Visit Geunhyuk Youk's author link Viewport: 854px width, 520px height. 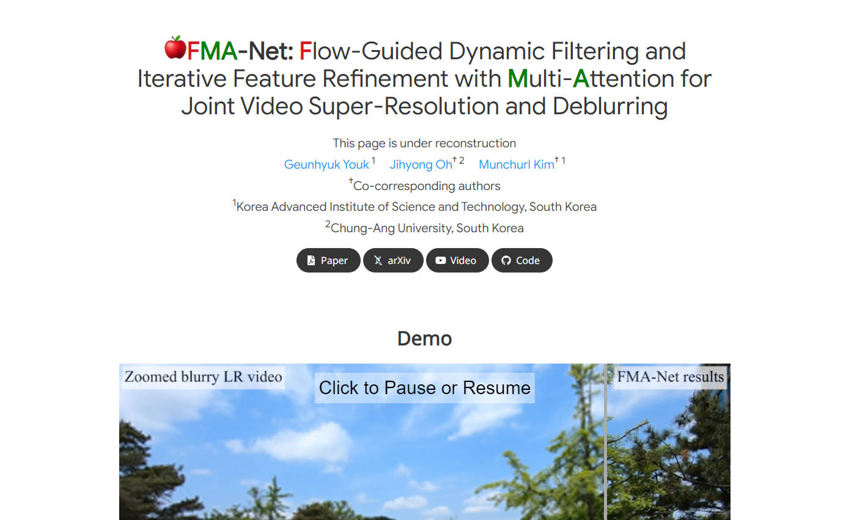pos(326,164)
